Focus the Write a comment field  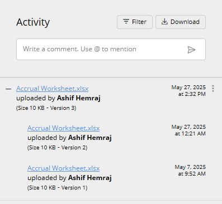[111, 49]
